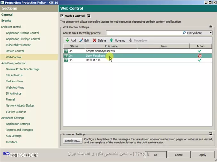Select Anti-Virus protection section

[13, 63]
